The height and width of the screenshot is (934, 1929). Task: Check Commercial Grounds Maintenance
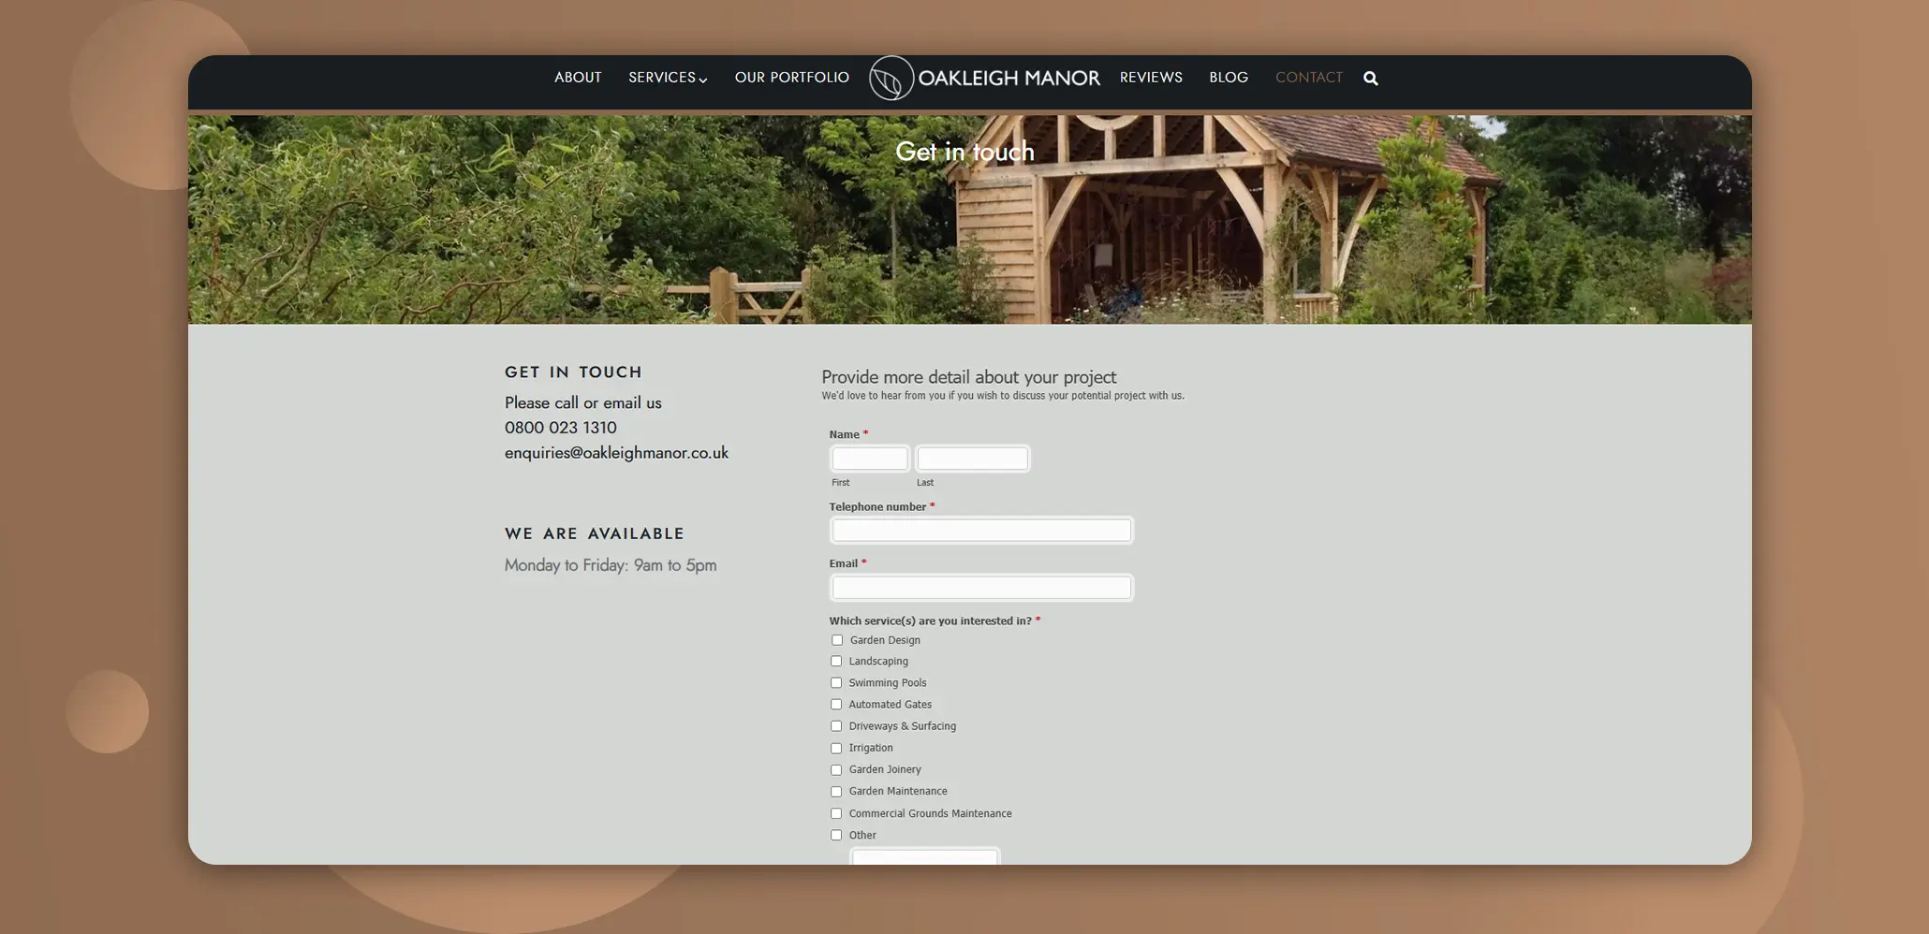pos(836,814)
